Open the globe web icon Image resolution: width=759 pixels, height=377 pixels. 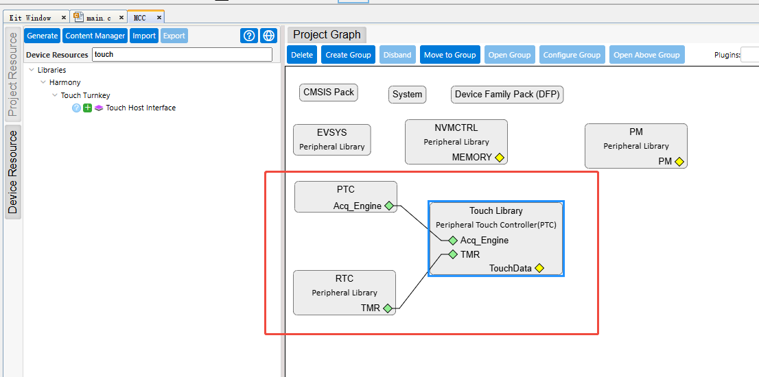(x=268, y=36)
